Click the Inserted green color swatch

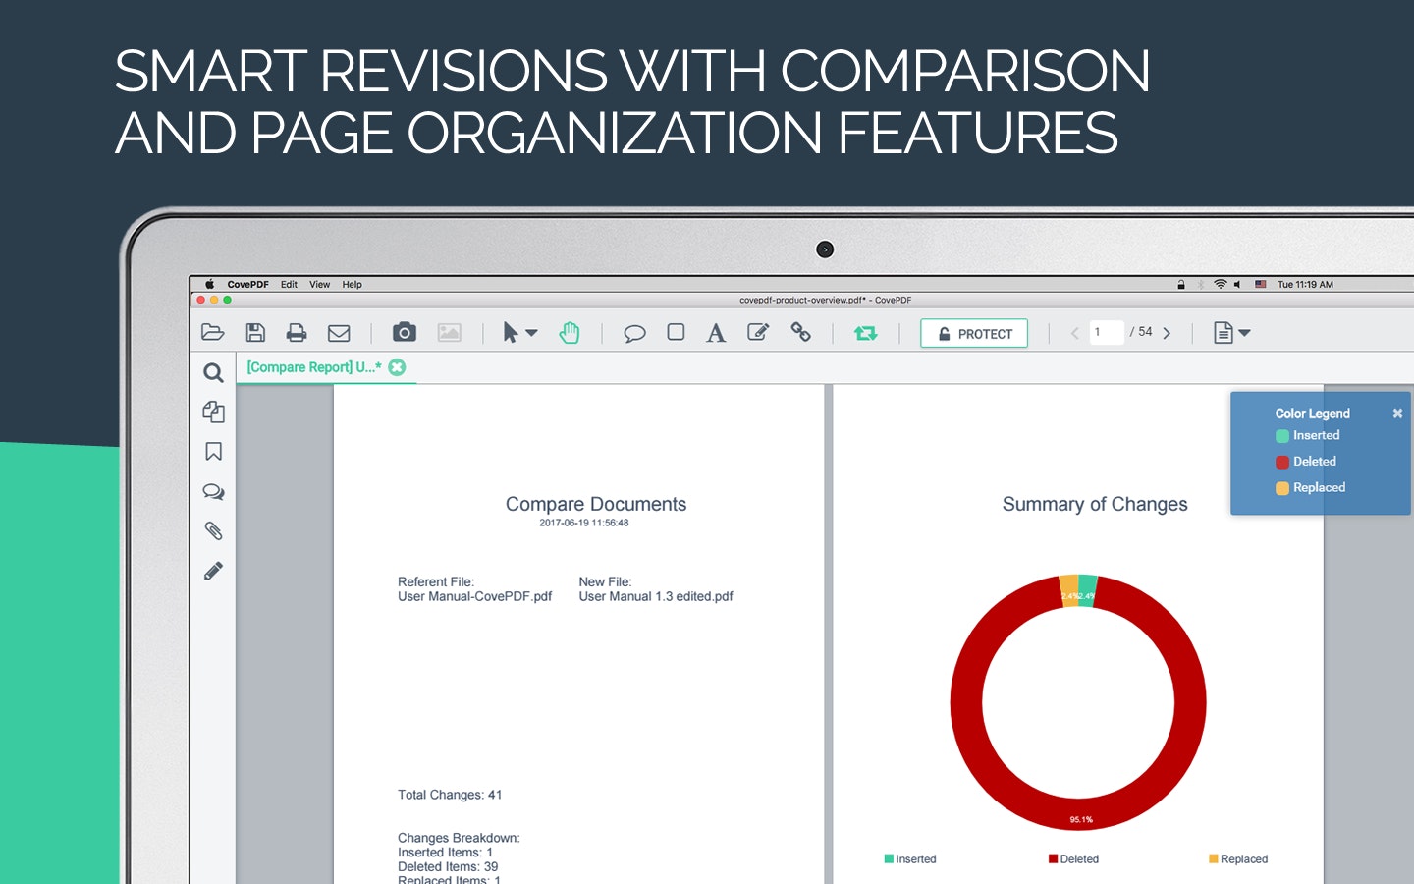click(x=1282, y=436)
